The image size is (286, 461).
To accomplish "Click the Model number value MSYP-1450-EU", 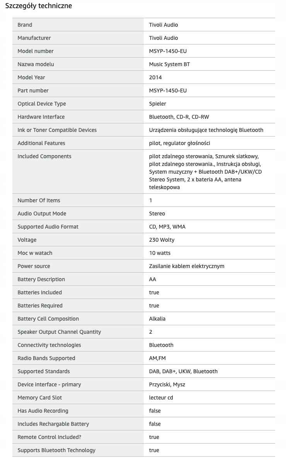I will click(168, 51).
